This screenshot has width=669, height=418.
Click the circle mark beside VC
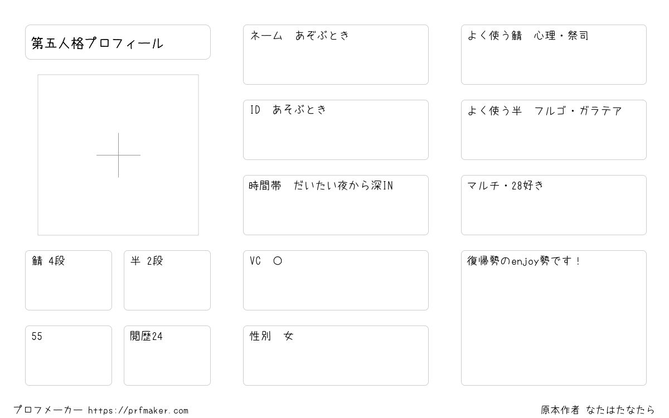pyautogui.click(x=278, y=261)
